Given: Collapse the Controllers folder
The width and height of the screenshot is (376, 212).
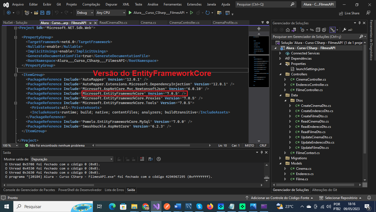Looking at the screenshot, I should (280, 74).
